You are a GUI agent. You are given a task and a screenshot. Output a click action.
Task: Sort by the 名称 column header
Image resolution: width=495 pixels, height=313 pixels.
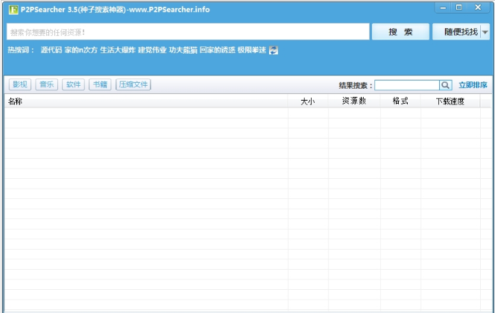[146, 101]
